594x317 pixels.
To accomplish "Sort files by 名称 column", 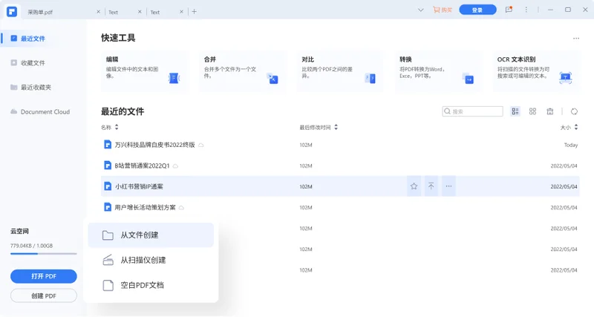I will click(x=109, y=127).
